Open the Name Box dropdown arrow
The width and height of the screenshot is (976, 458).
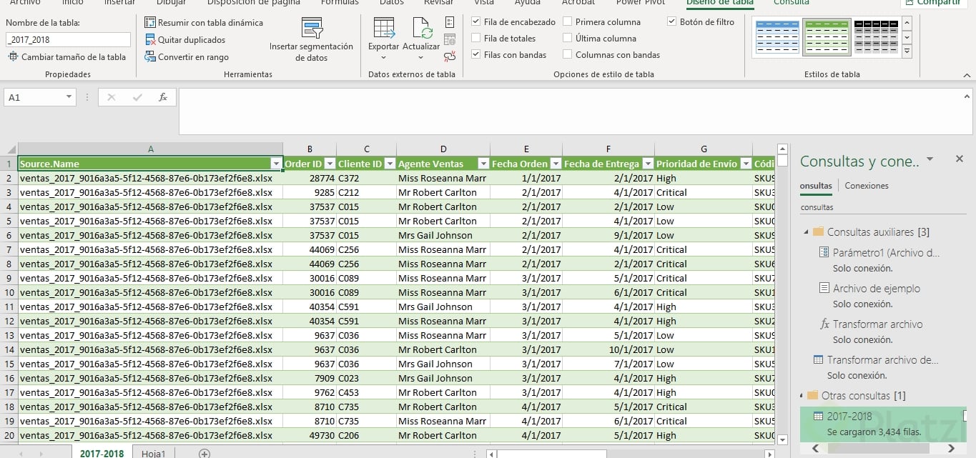[x=69, y=97]
